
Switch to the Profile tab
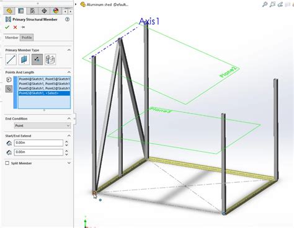[x=27, y=38]
